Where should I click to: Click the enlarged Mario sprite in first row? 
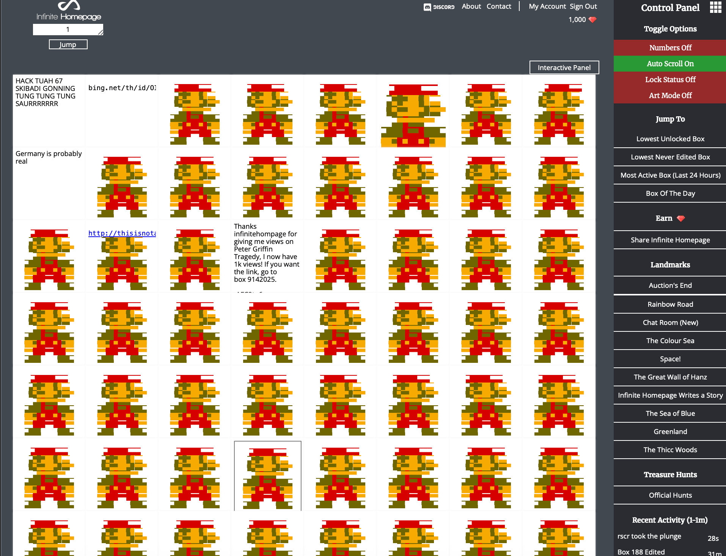point(413,116)
